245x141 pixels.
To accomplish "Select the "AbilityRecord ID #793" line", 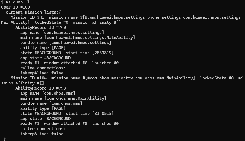I will pyautogui.click(x=40, y=88).
